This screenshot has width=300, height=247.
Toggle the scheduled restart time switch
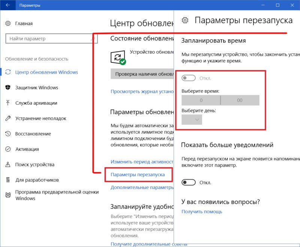189,78
